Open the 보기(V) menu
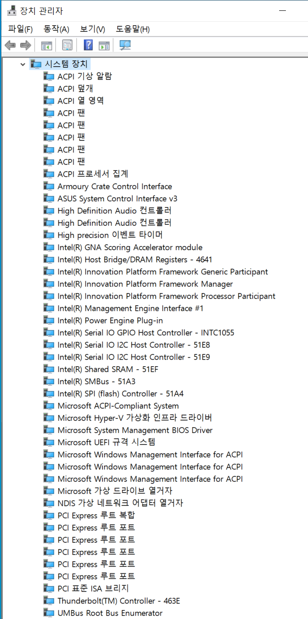Screen dimensions: 308x619 [x=92, y=29]
